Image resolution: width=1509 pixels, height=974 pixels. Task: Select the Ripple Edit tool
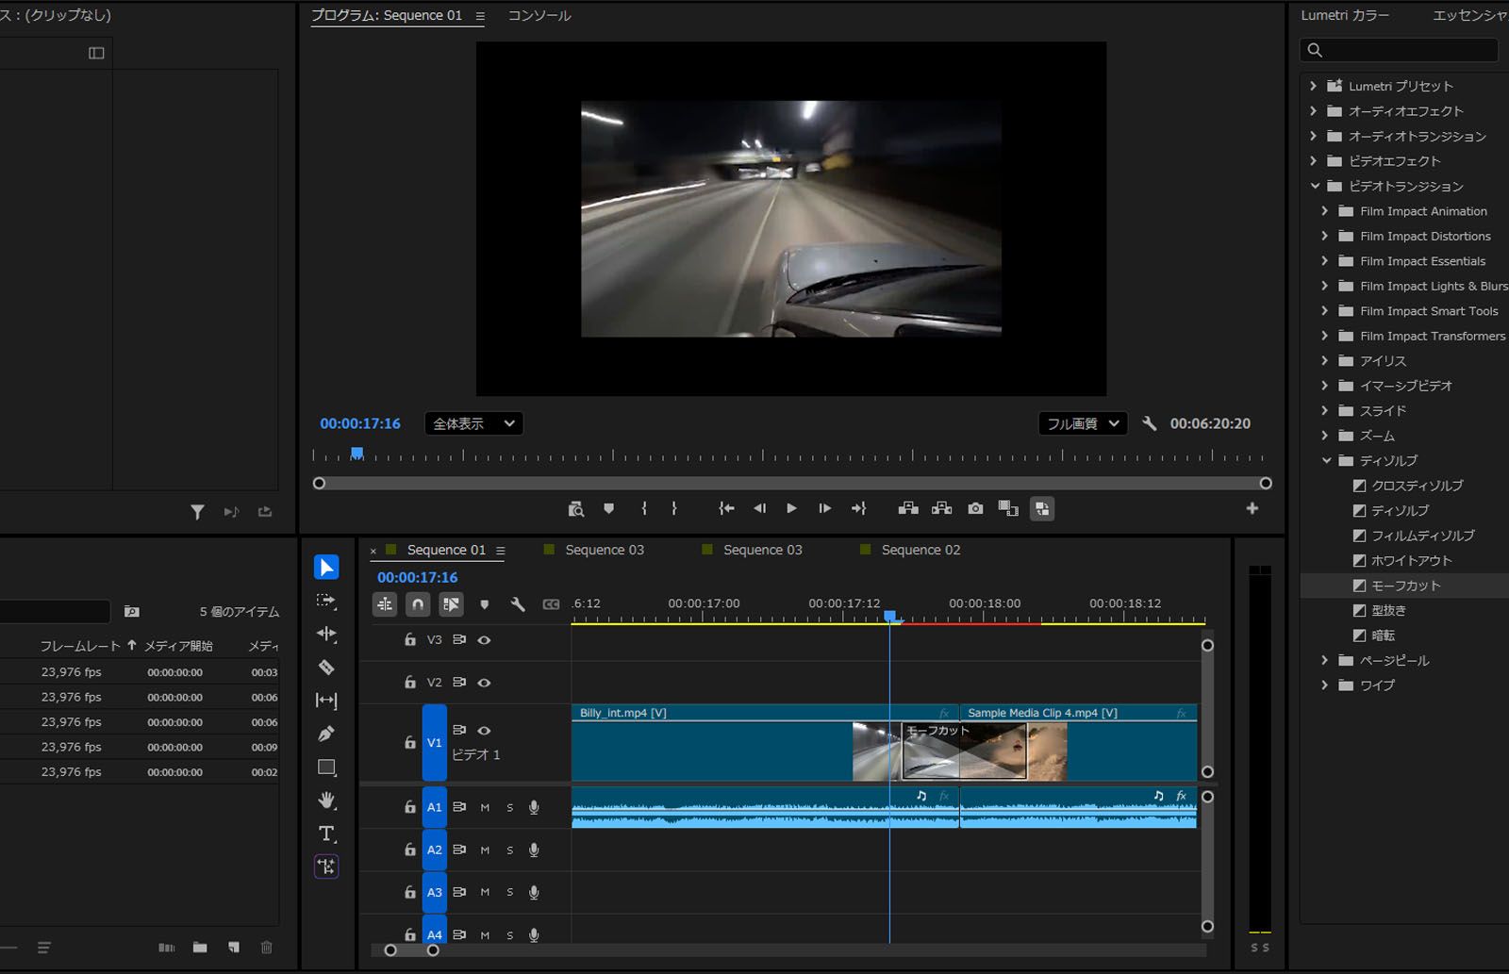pos(326,634)
